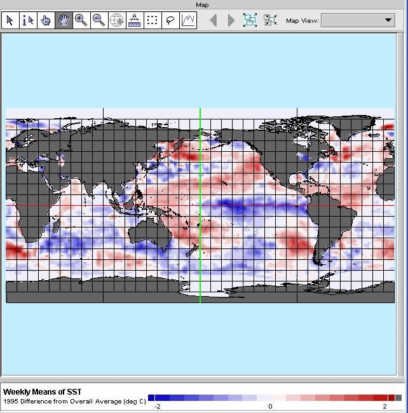Screen dimensions: 408x413
Task: Go to previous map extent
Action: tap(214, 20)
